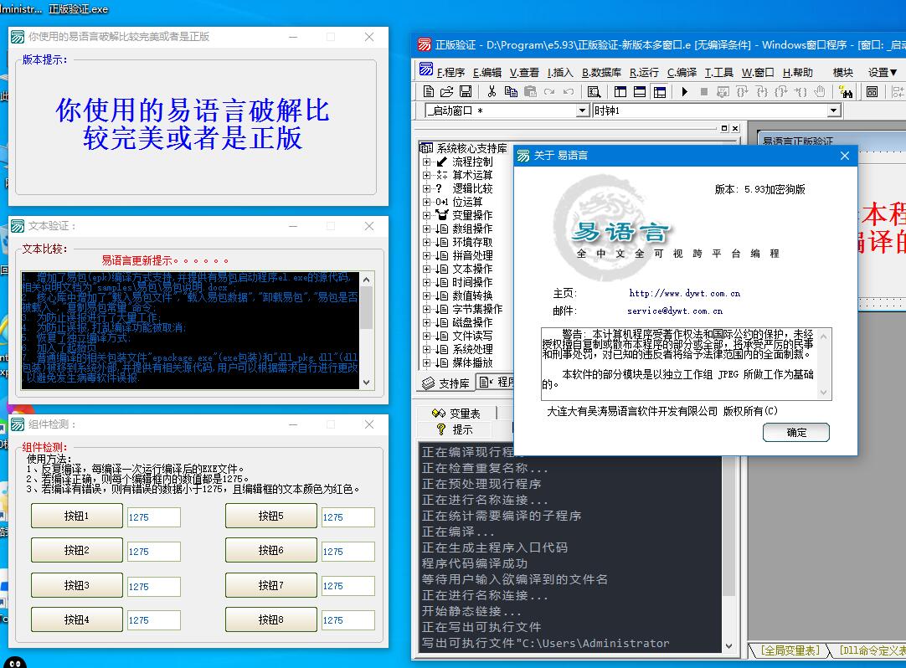Click scroll-up arrow in About warning text box
The height and width of the screenshot is (668, 906).
point(824,337)
